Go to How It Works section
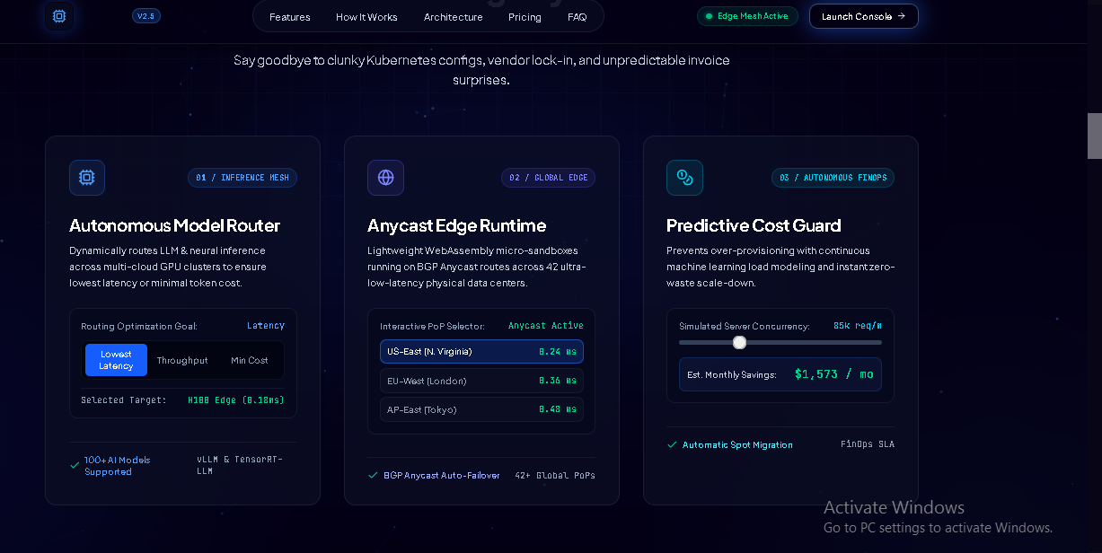The image size is (1102, 553). tap(366, 17)
